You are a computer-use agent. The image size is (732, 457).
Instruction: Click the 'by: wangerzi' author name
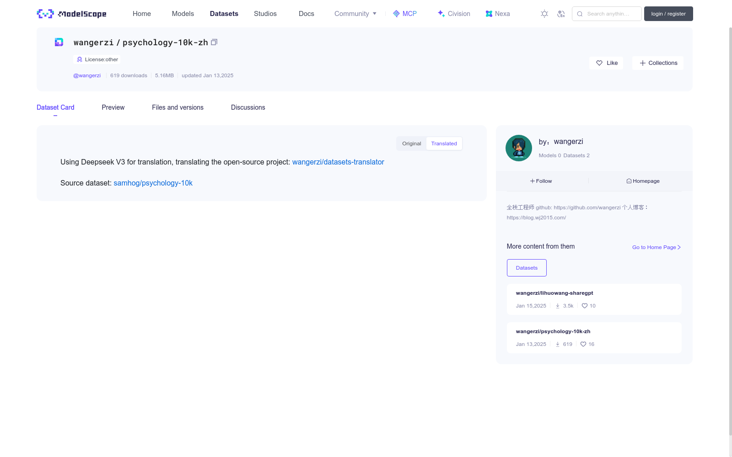(x=561, y=142)
